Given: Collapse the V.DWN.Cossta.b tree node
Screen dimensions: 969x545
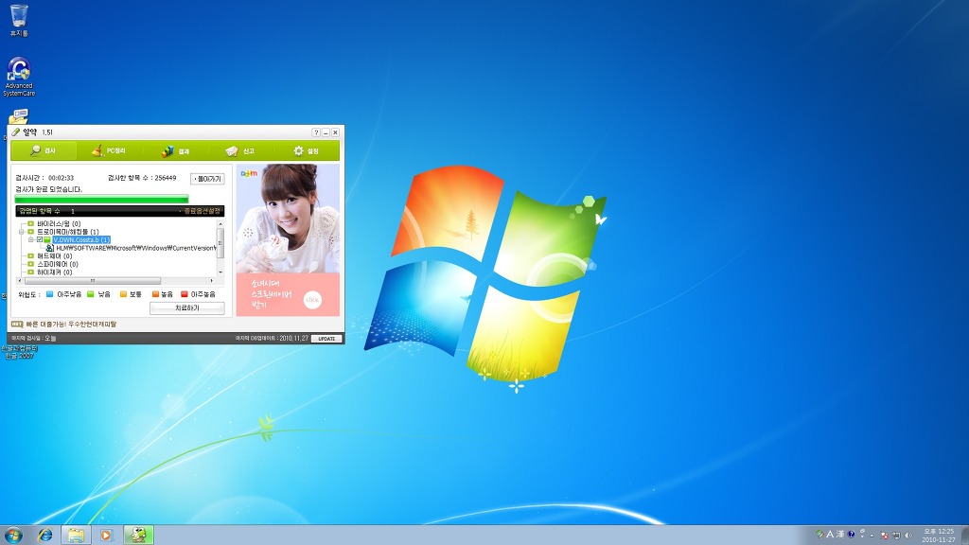Looking at the screenshot, I should tap(31, 239).
